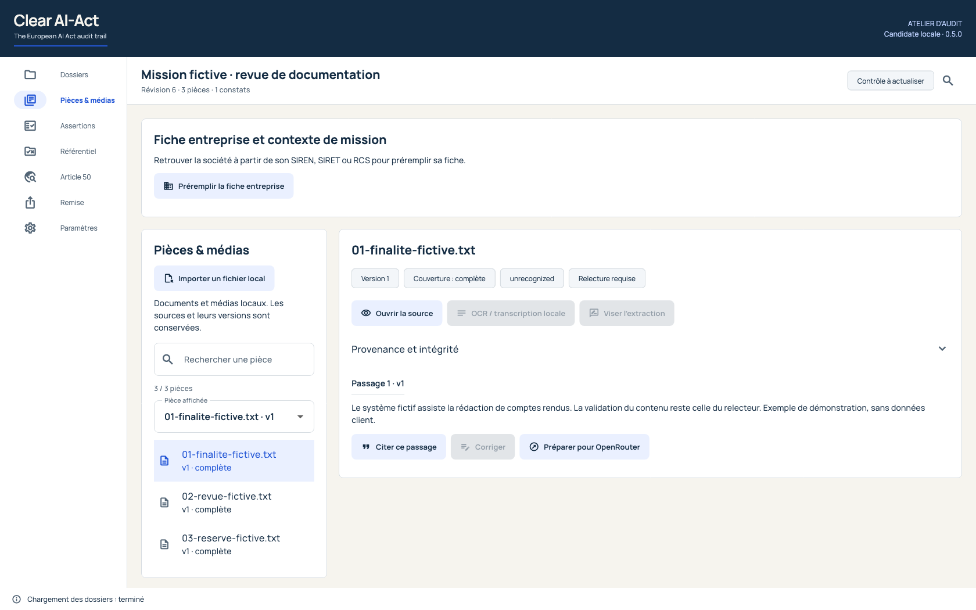976x610 pixels.
Task: Click Importer un fichier local
Action: coord(214,278)
